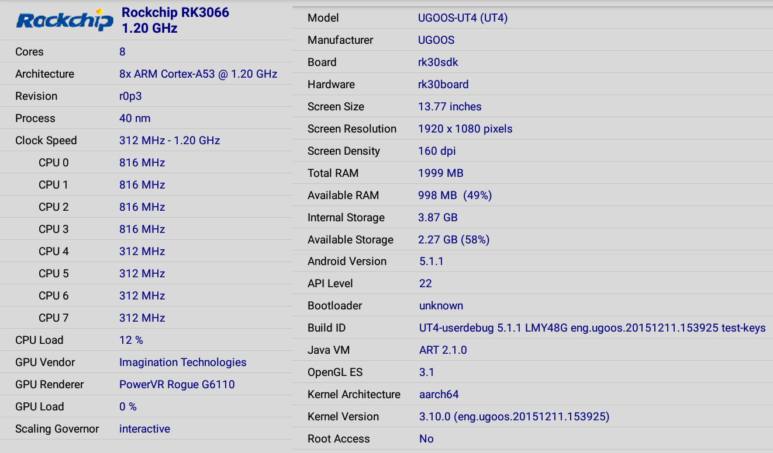Click Available Storage 2.27 GB (58%)
This screenshot has height=453, width=773.
[454, 239]
